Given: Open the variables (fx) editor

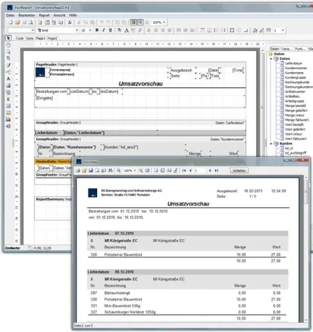Looking at the screenshot, I should click(70, 22).
